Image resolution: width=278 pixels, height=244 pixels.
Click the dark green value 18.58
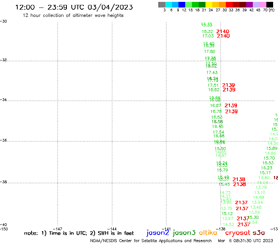click(217, 122)
